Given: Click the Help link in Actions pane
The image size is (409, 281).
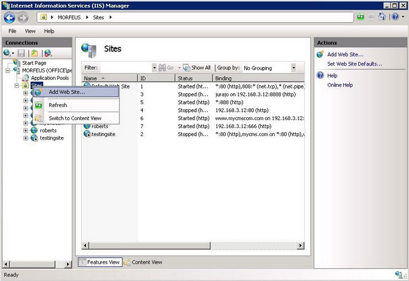Looking at the screenshot, I should pyautogui.click(x=333, y=76).
